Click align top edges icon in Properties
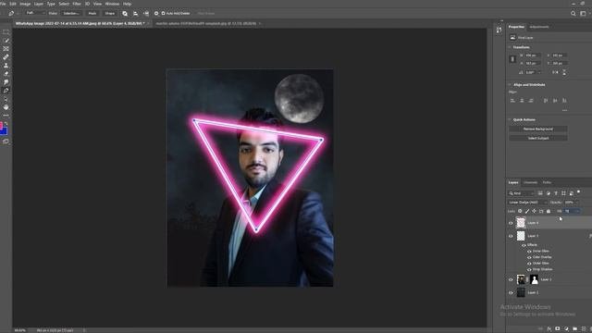Screen dimensions: 592x333 [546, 101]
